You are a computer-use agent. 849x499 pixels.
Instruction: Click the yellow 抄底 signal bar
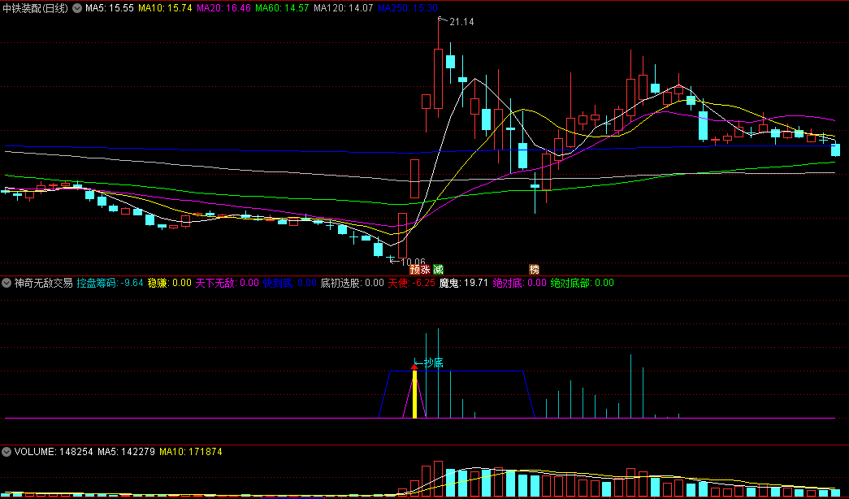coord(415,394)
